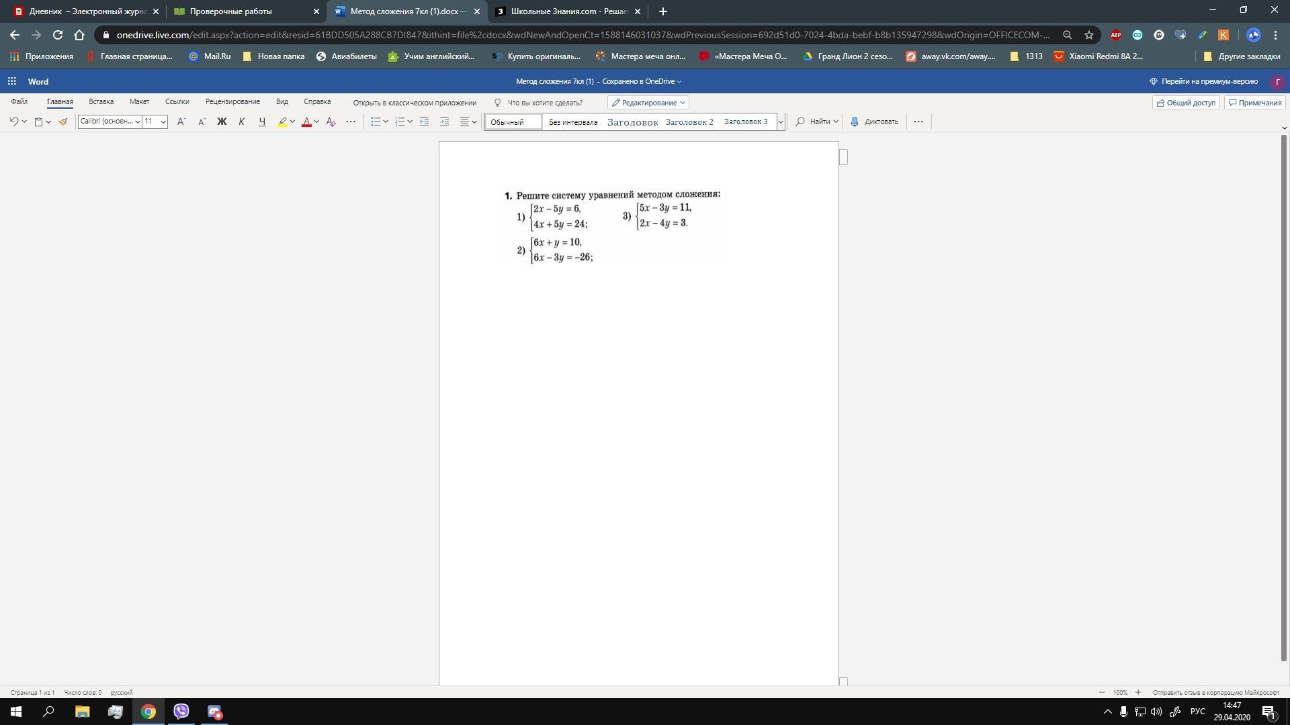This screenshot has width=1290, height=725.
Task: Open document in the classic application
Action: (415, 103)
